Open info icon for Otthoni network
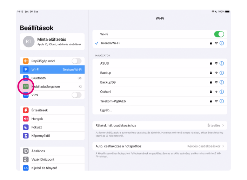 [221, 92]
